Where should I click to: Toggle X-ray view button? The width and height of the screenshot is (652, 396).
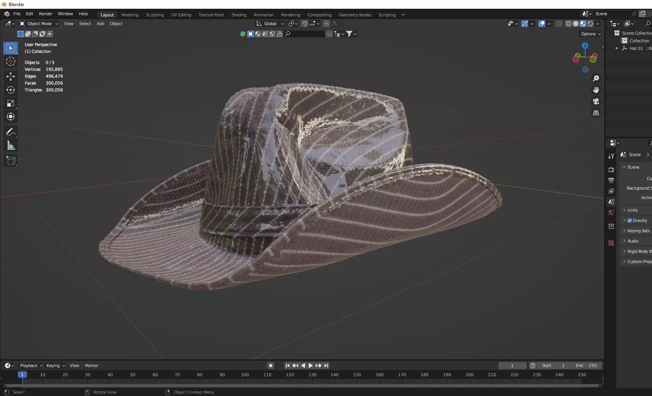click(x=559, y=24)
